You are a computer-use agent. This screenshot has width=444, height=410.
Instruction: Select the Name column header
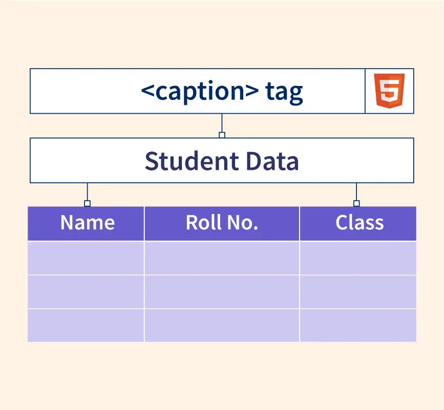[x=87, y=223]
